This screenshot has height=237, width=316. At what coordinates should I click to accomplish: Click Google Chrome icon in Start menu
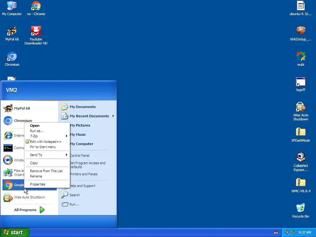coord(8,185)
